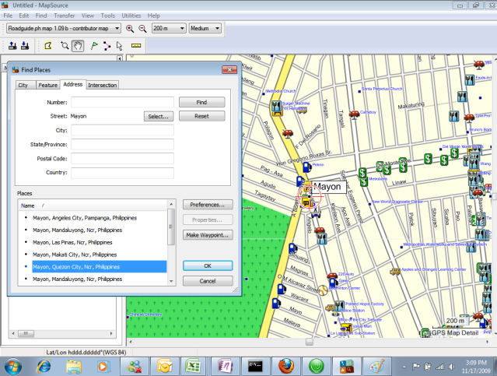Screen dimensions: 497x376
Task: Click Send to Device toolbar icon
Action: (x=12, y=46)
